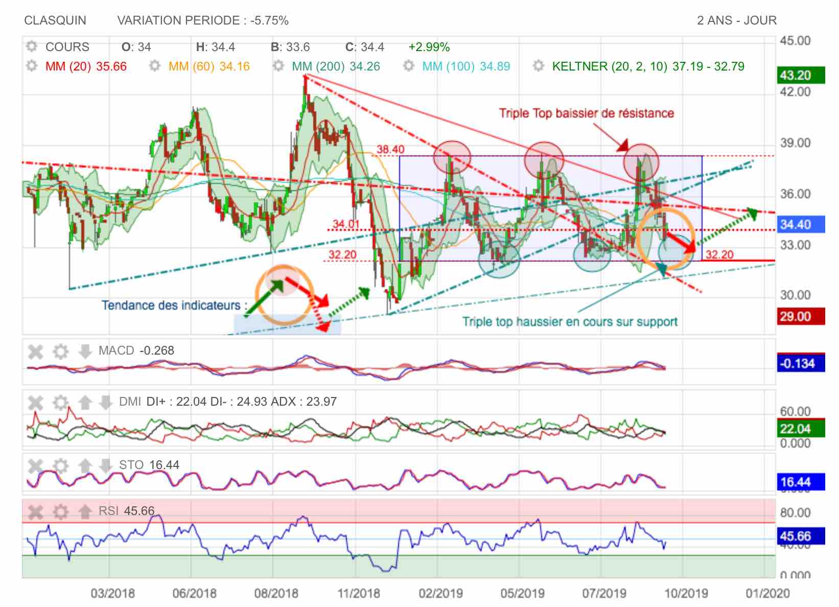The width and height of the screenshot is (839, 607).
Task: Click the RSI 45.66 indicator label
Action: coord(126,511)
